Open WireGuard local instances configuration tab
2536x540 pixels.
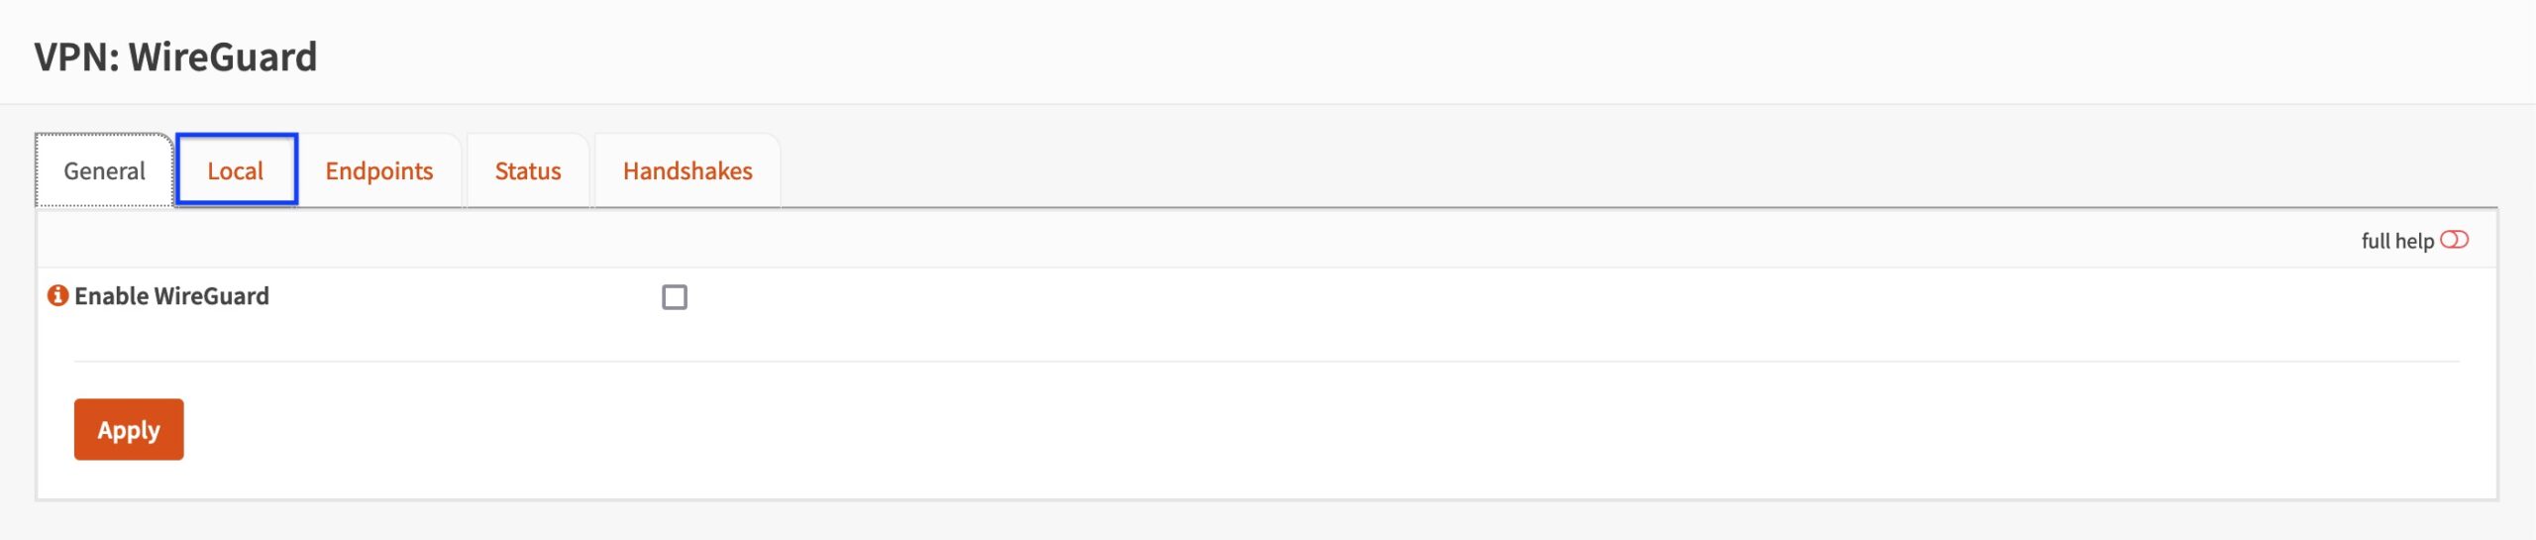(x=236, y=170)
